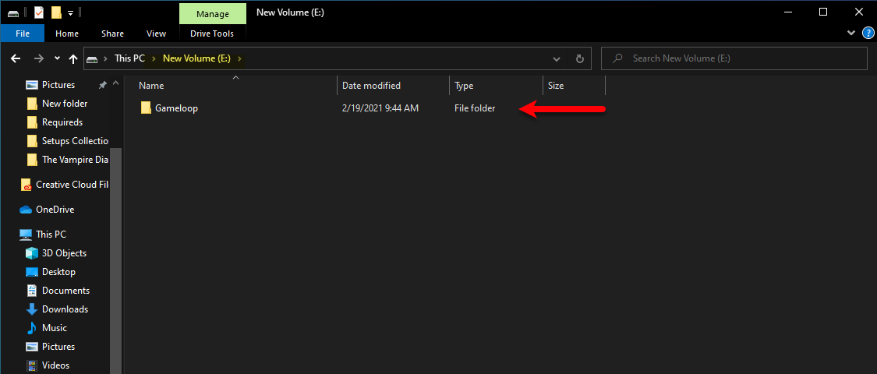Switch to the Home ribbon tab
The height and width of the screenshot is (374, 877).
(x=67, y=34)
